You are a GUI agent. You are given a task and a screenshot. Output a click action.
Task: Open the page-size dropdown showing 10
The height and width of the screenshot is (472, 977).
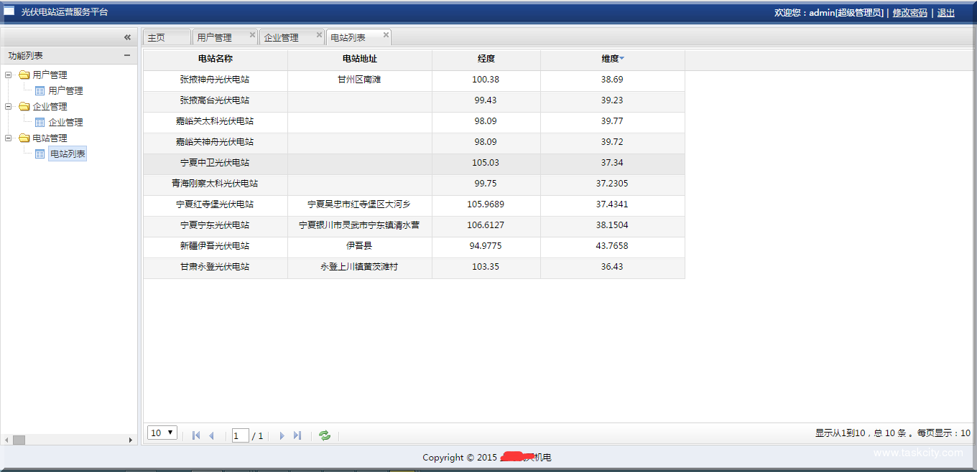click(x=162, y=432)
